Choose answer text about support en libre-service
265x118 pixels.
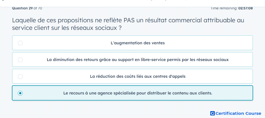tap(138, 60)
